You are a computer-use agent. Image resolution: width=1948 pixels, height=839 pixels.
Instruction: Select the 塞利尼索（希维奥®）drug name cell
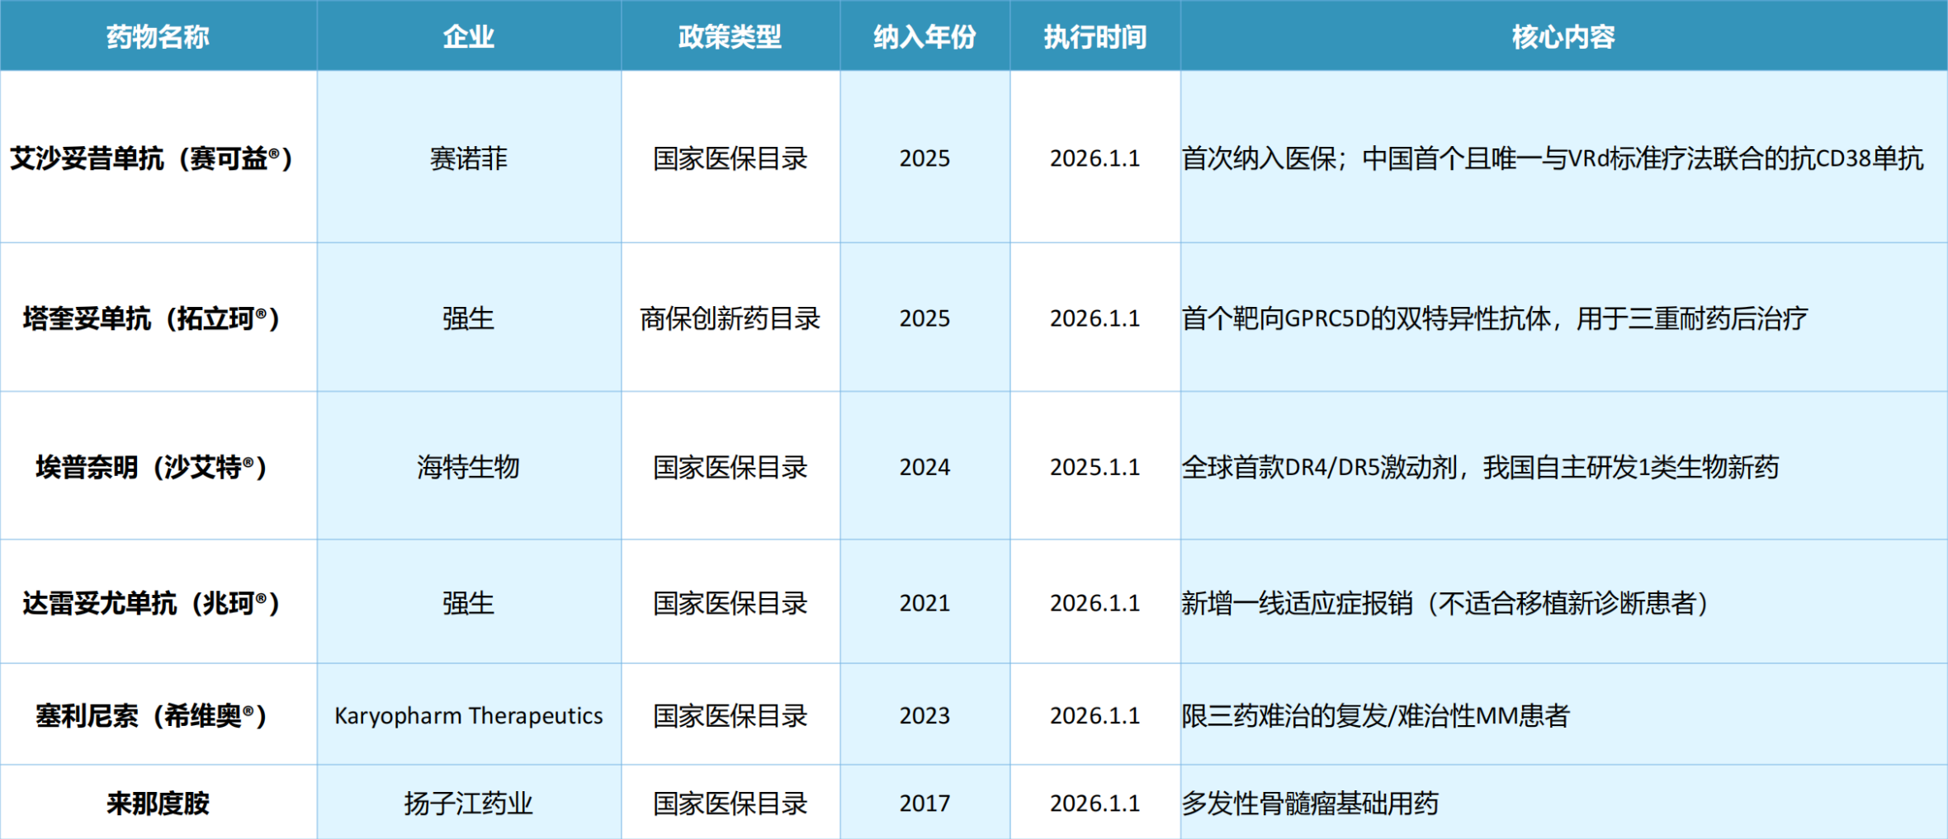pos(158,714)
